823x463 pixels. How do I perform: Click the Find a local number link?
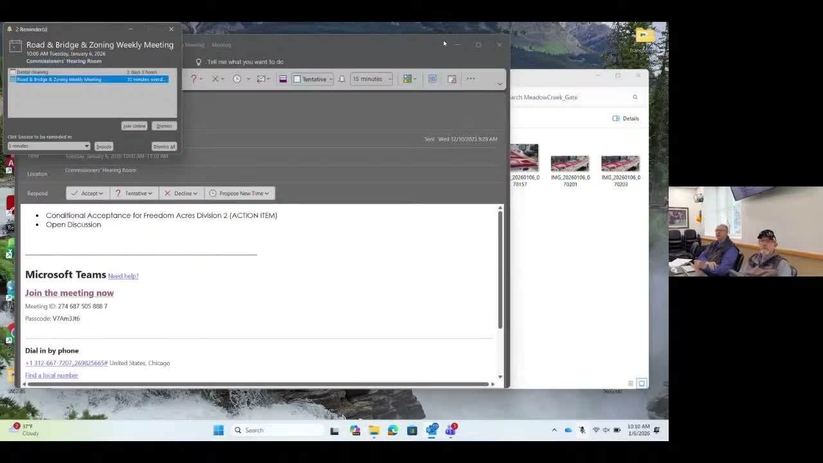51,376
